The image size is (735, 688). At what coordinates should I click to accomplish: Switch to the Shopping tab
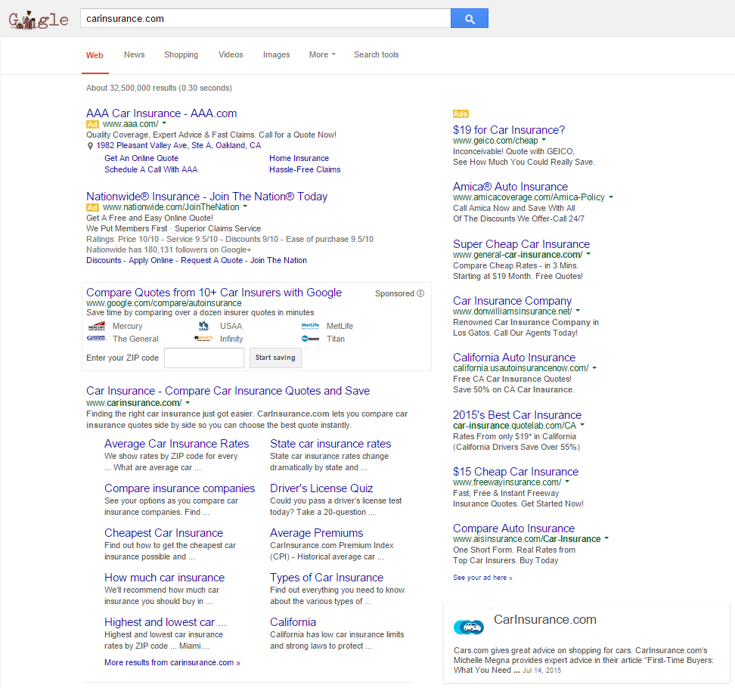coord(181,55)
